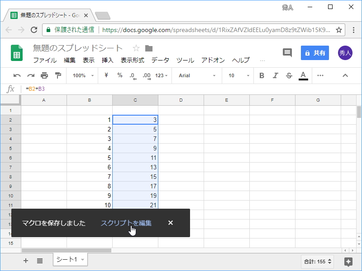
Task: Open the Arial font dropdown
Action: (x=197, y=75)
